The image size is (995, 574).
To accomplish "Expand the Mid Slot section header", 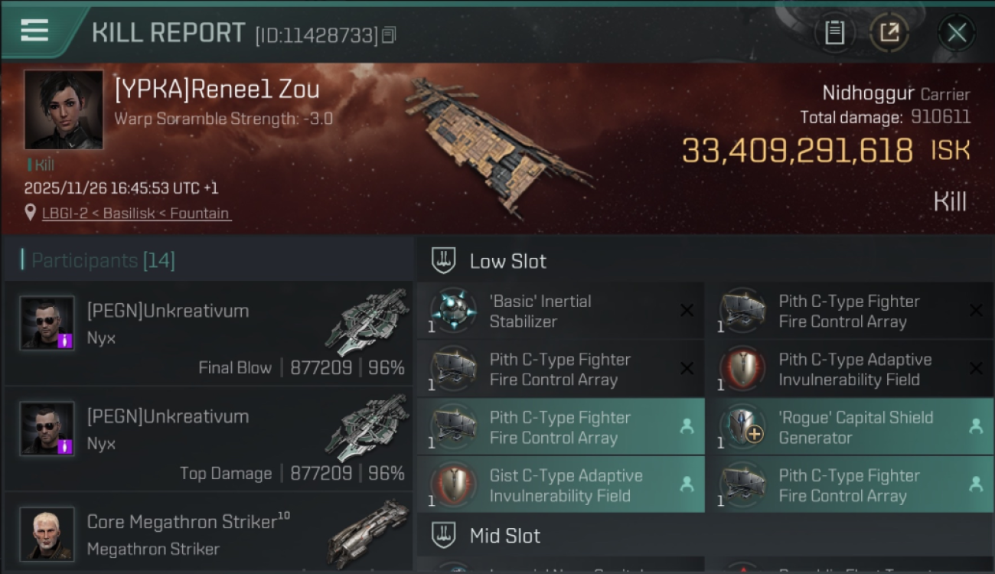I will click(505, 536).
